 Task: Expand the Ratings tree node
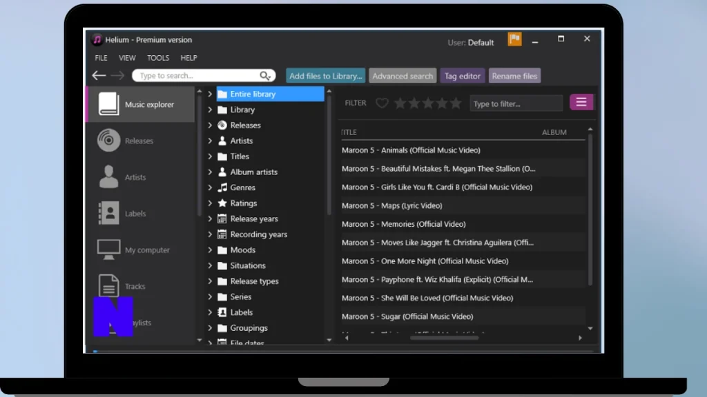[210, 203]
